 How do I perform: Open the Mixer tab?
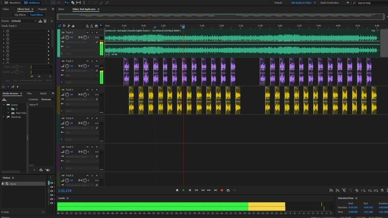(61, 9)
